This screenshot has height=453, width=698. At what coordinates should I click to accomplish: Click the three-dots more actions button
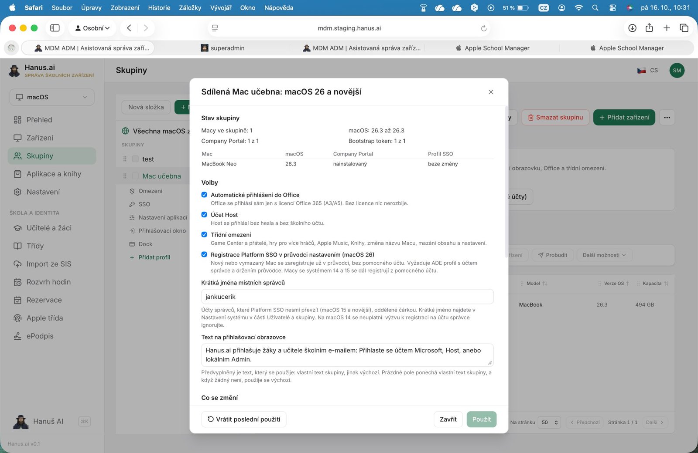(x=667, y=117)
